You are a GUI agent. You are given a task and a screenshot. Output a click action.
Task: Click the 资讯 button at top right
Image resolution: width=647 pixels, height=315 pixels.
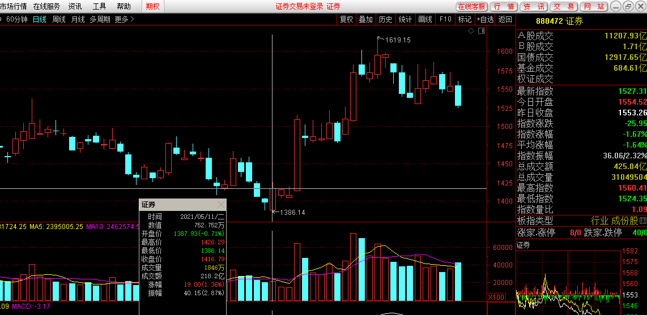click(x=534, y=7)
